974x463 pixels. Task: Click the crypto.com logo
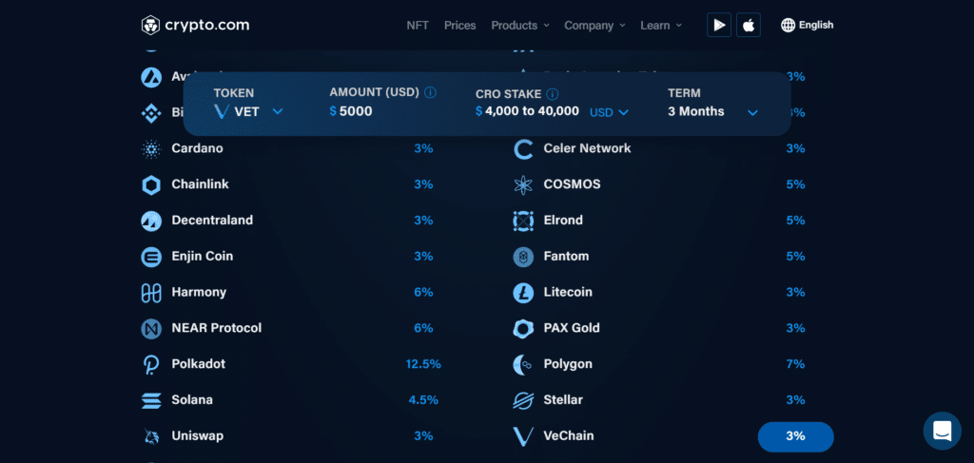(x=195, y=26)
